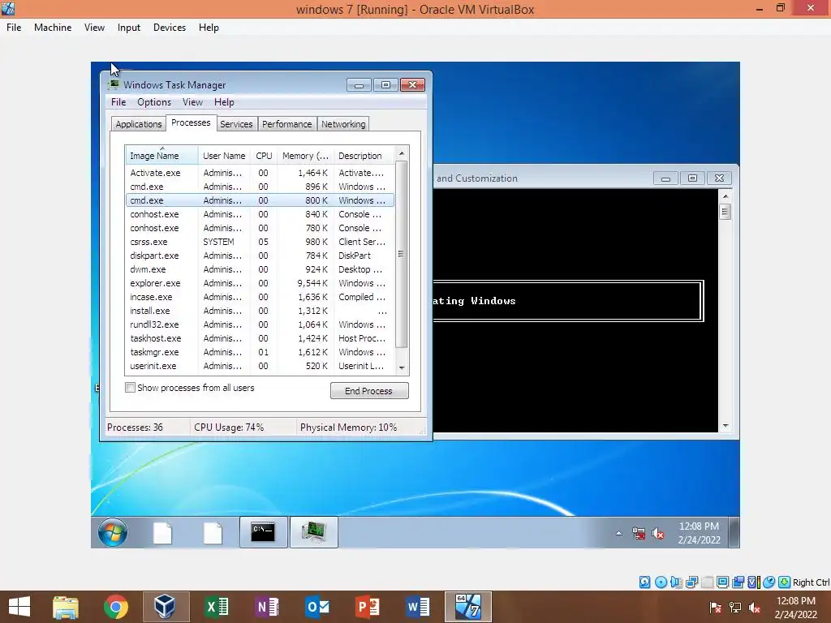The height and width of the screenshot is (623, 831).
Task: Click the blank file icon beside the Start orb
Action: pyautogui.click(x=162, y=532)
